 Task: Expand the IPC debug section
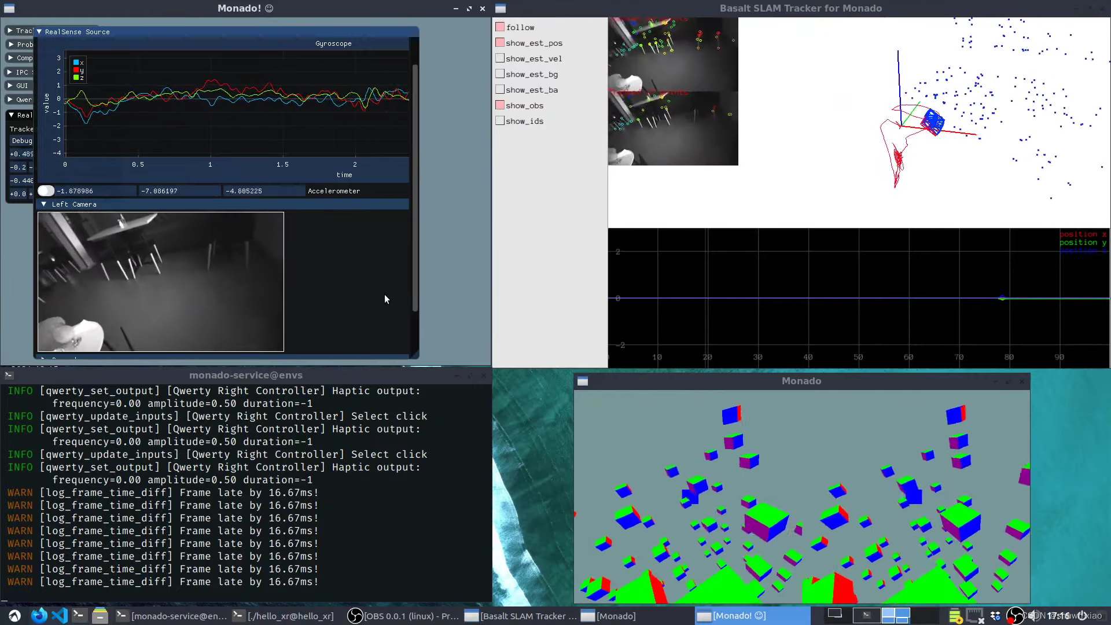click(x=10, y=72)
